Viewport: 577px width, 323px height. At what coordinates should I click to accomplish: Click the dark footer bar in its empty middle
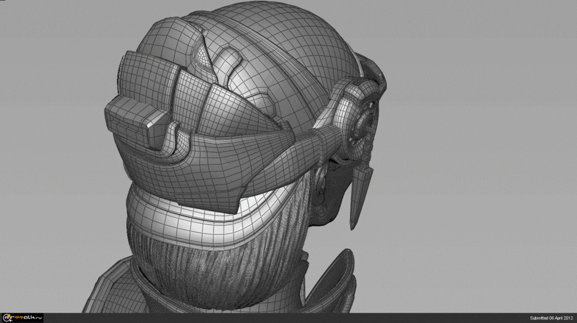288,318
